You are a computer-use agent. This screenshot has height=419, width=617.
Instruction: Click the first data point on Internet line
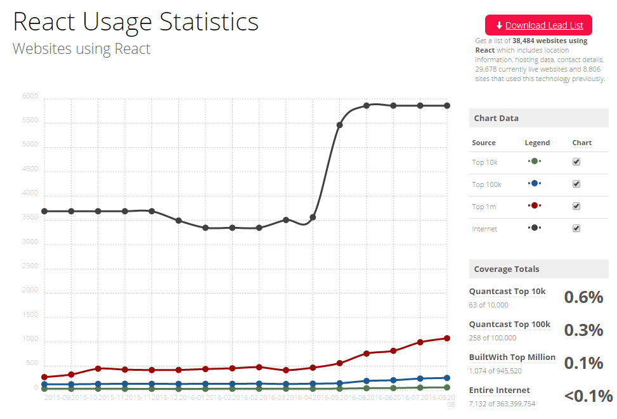coord(44,211)
